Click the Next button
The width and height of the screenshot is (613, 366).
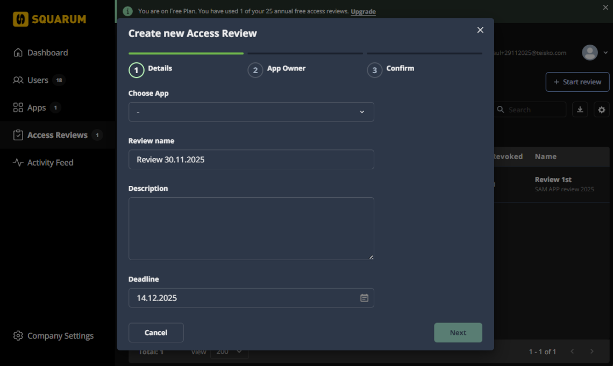coord(458,332)
